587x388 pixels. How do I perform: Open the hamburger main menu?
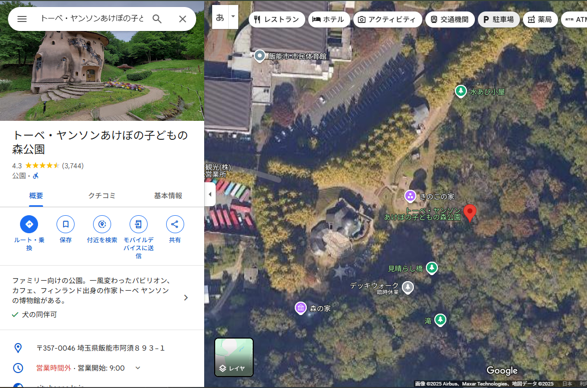click(22, 18)
